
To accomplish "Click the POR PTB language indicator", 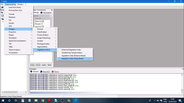I will click(x=165, y=100).
